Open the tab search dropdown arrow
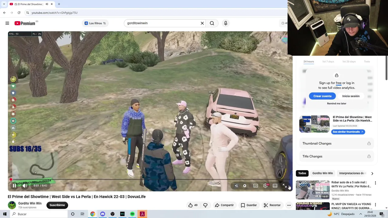 pos(4,4)
